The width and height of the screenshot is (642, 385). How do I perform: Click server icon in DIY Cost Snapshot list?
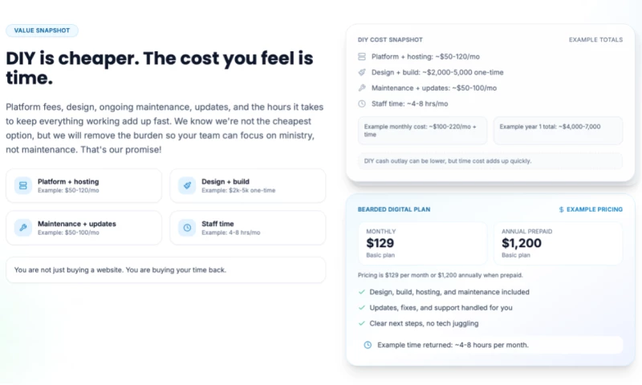[x=362, y=55]
